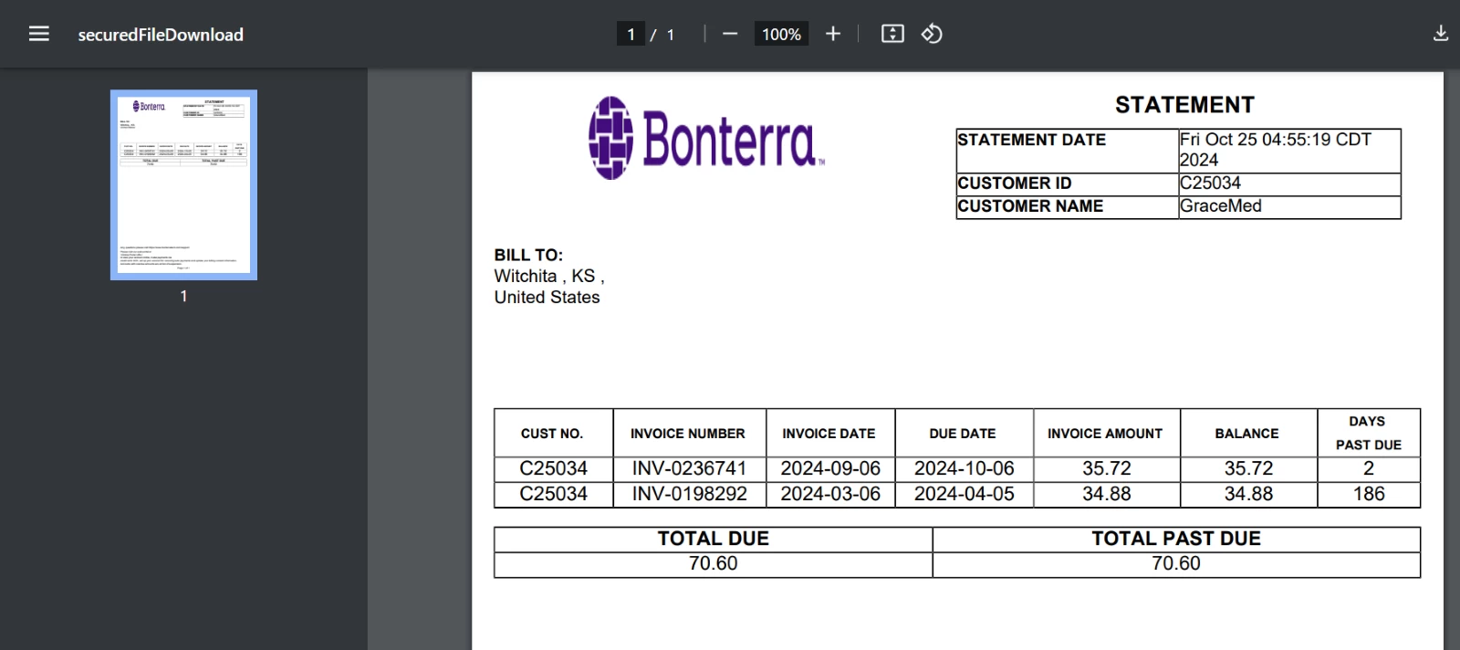Click the BALANCE column header
This screenshot has height=650, width=1460.
(x=1246, y=434)
